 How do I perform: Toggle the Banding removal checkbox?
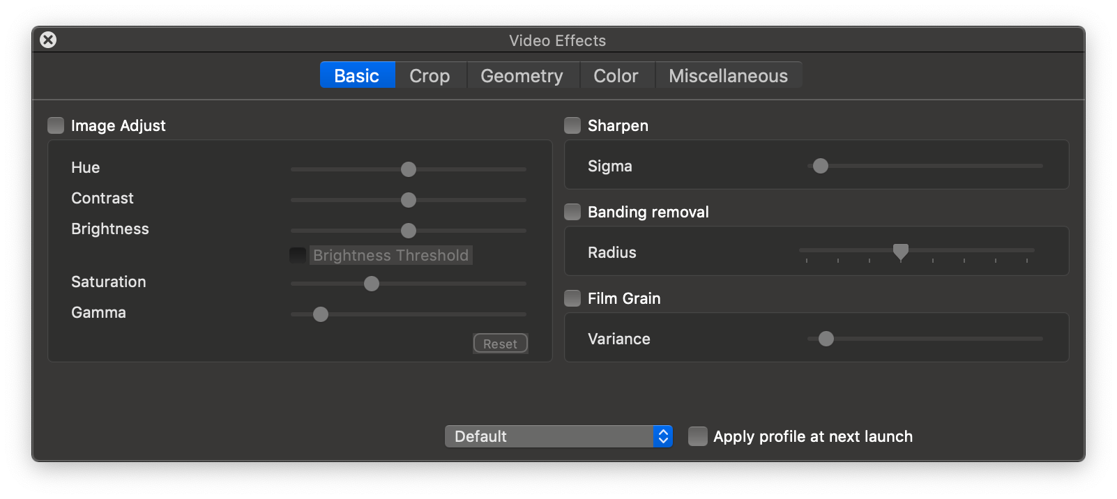(x=572, y=212)
